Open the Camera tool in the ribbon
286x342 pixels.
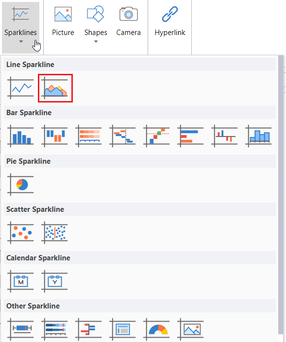pyautogui.click(x=128, y=22)
